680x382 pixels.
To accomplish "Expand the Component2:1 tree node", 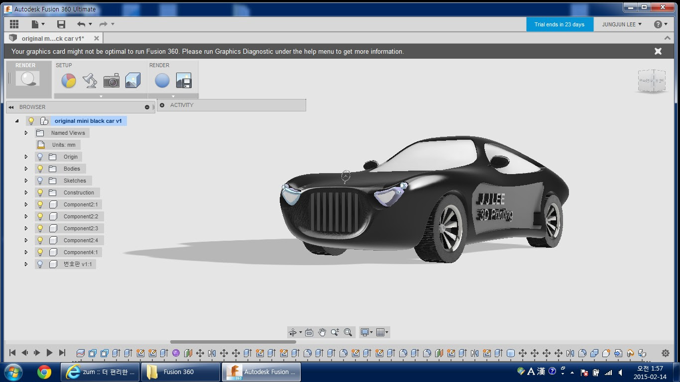I will tap(26, 204).
